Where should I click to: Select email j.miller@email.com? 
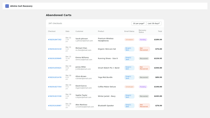point(83,69)
